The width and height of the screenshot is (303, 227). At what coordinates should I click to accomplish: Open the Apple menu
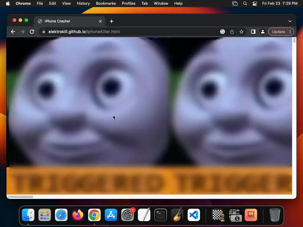coord(8,4)
